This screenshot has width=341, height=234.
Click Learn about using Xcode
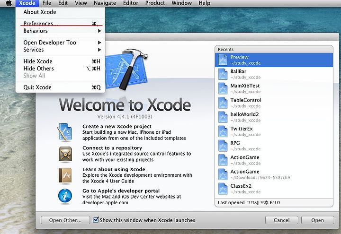(x=114, y=169)
